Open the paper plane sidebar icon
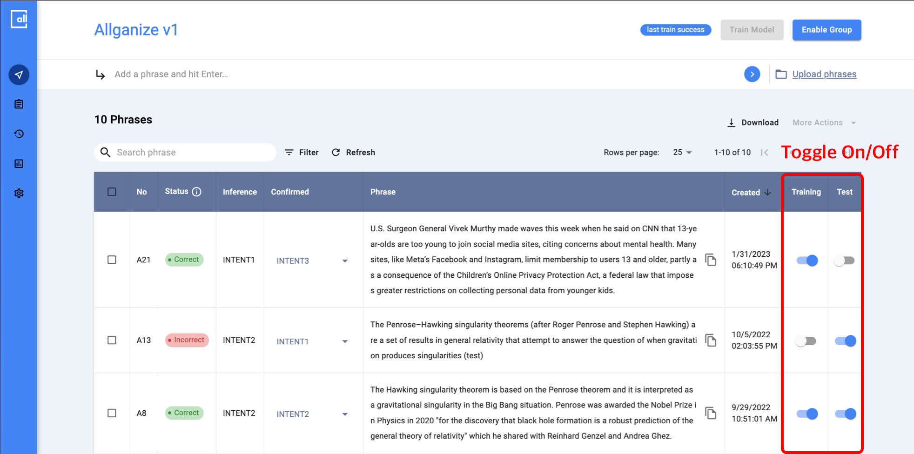The image size is (914, 454). coord(19,74)
